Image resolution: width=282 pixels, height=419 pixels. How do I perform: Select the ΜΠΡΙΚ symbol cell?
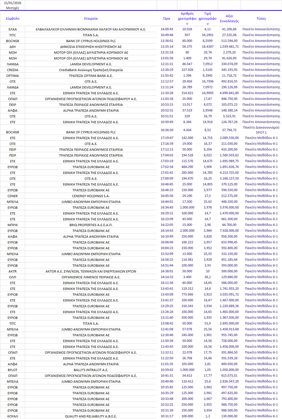[x=13, y=225]
